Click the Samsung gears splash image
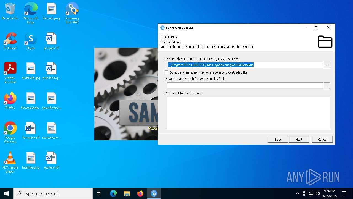This screenshot has height=199, width=353. coord(126,94)
